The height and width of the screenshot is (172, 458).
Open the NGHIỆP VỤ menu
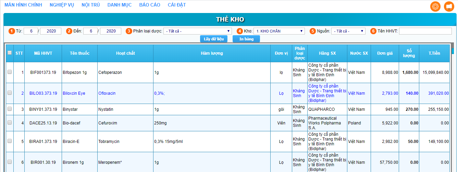(62, 5)
